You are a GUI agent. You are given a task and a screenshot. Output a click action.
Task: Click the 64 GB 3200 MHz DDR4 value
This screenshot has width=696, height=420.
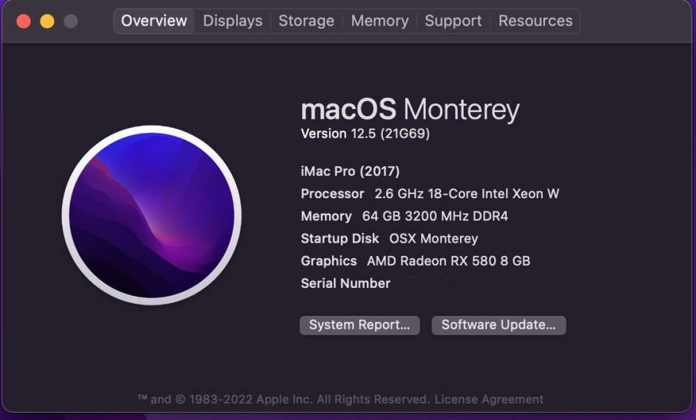pos(435,216)
